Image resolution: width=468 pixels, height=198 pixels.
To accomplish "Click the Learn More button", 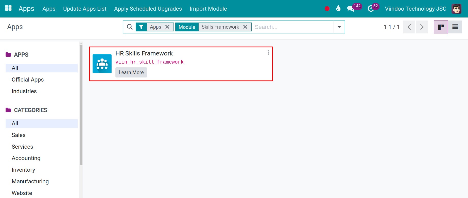I will [x=131, y=72].
